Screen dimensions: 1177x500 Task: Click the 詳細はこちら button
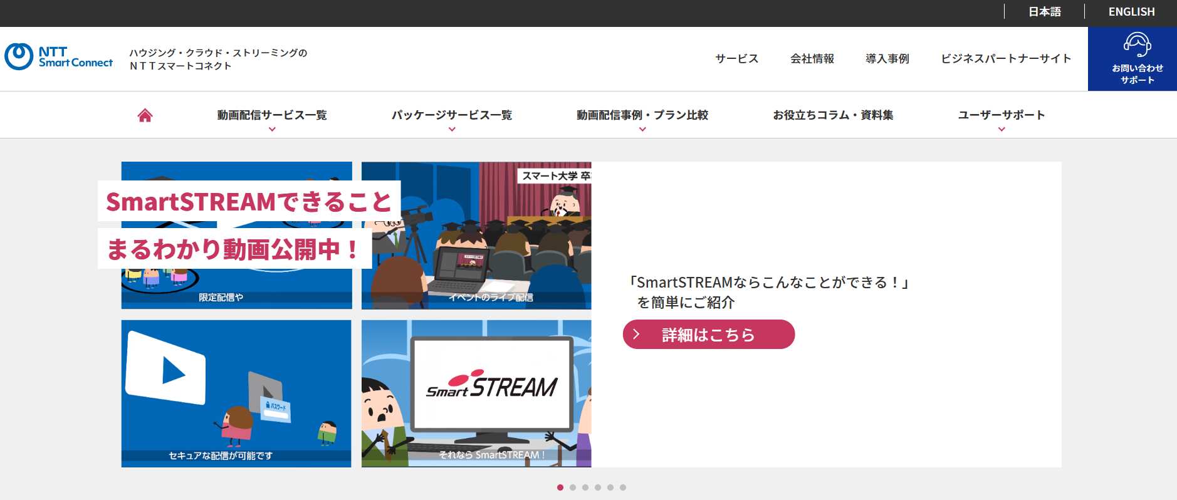(709, 334)
